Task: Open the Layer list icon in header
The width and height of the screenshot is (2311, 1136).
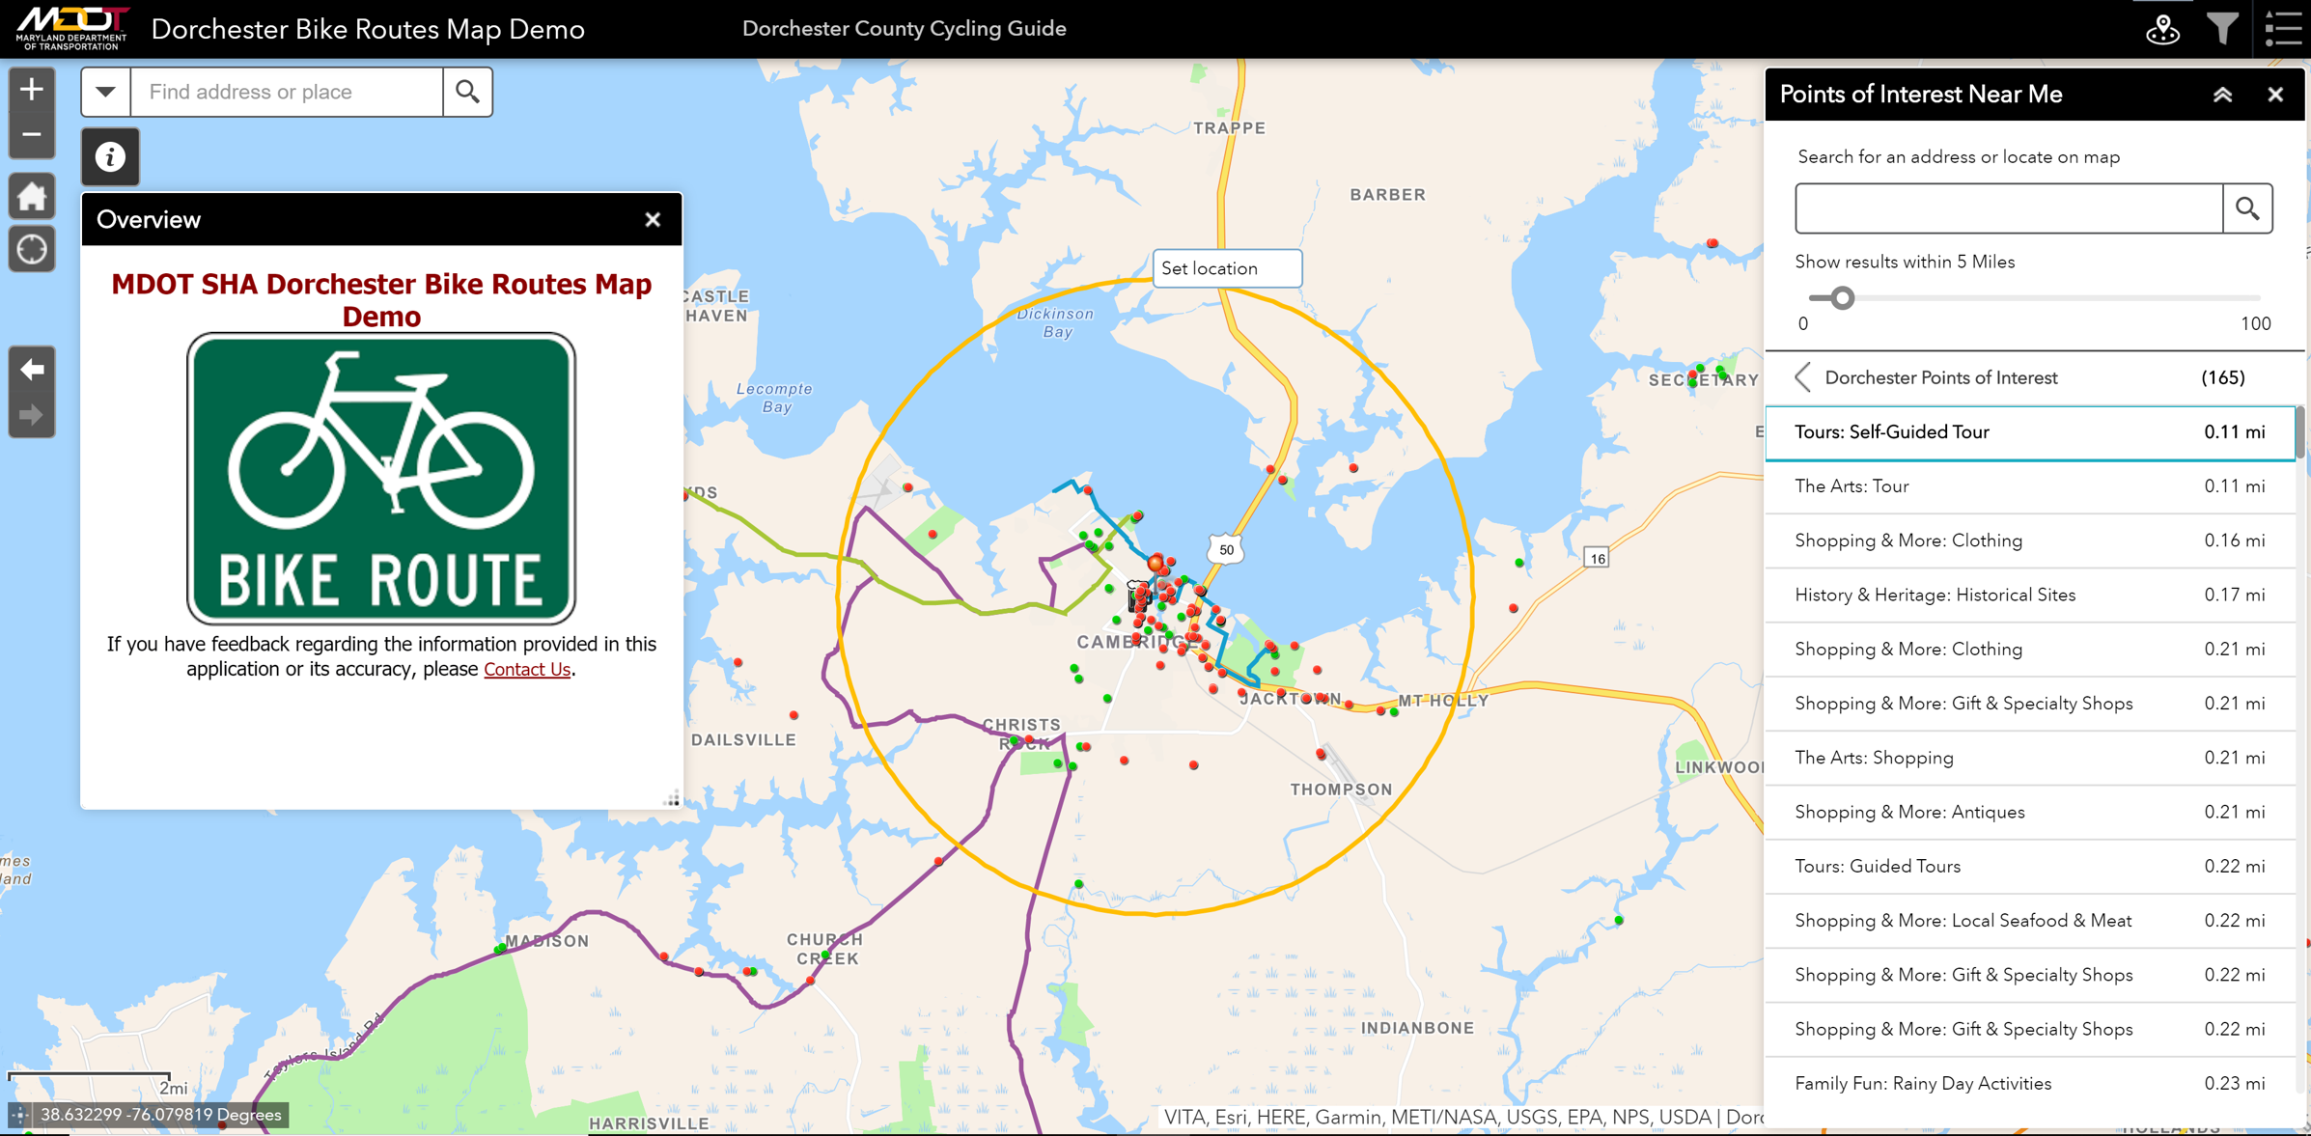Action: 2284,29
